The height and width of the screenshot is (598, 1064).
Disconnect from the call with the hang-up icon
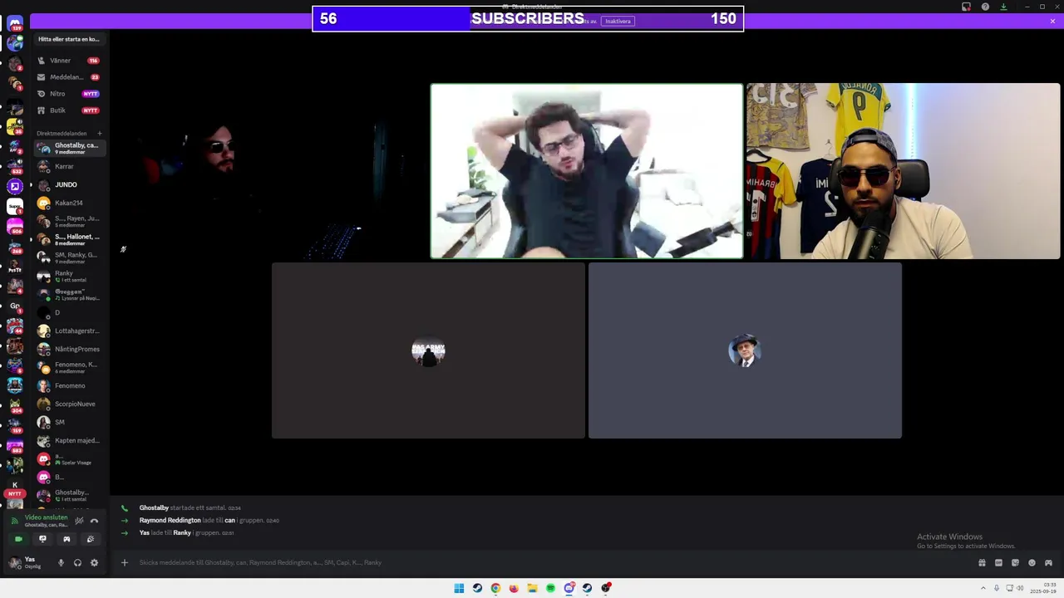[94, 521]
